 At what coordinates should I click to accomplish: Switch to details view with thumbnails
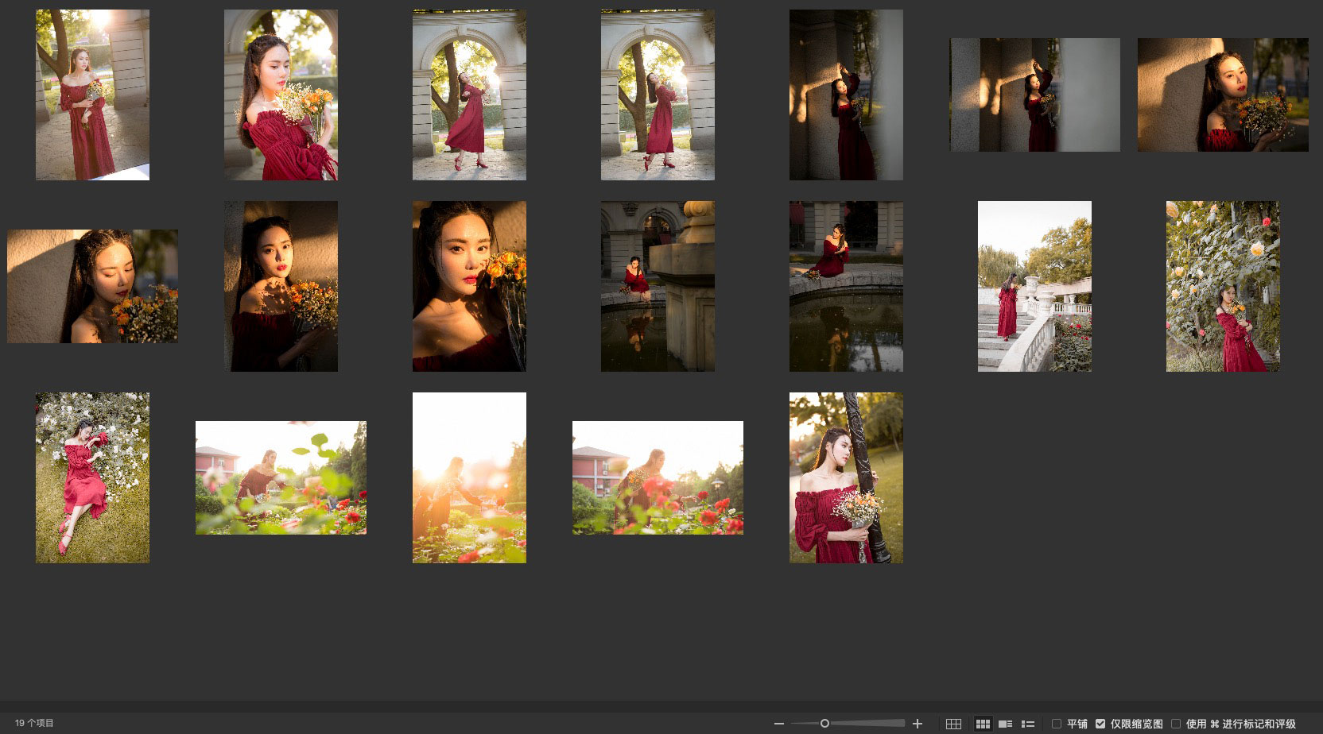pos(1005,724)
